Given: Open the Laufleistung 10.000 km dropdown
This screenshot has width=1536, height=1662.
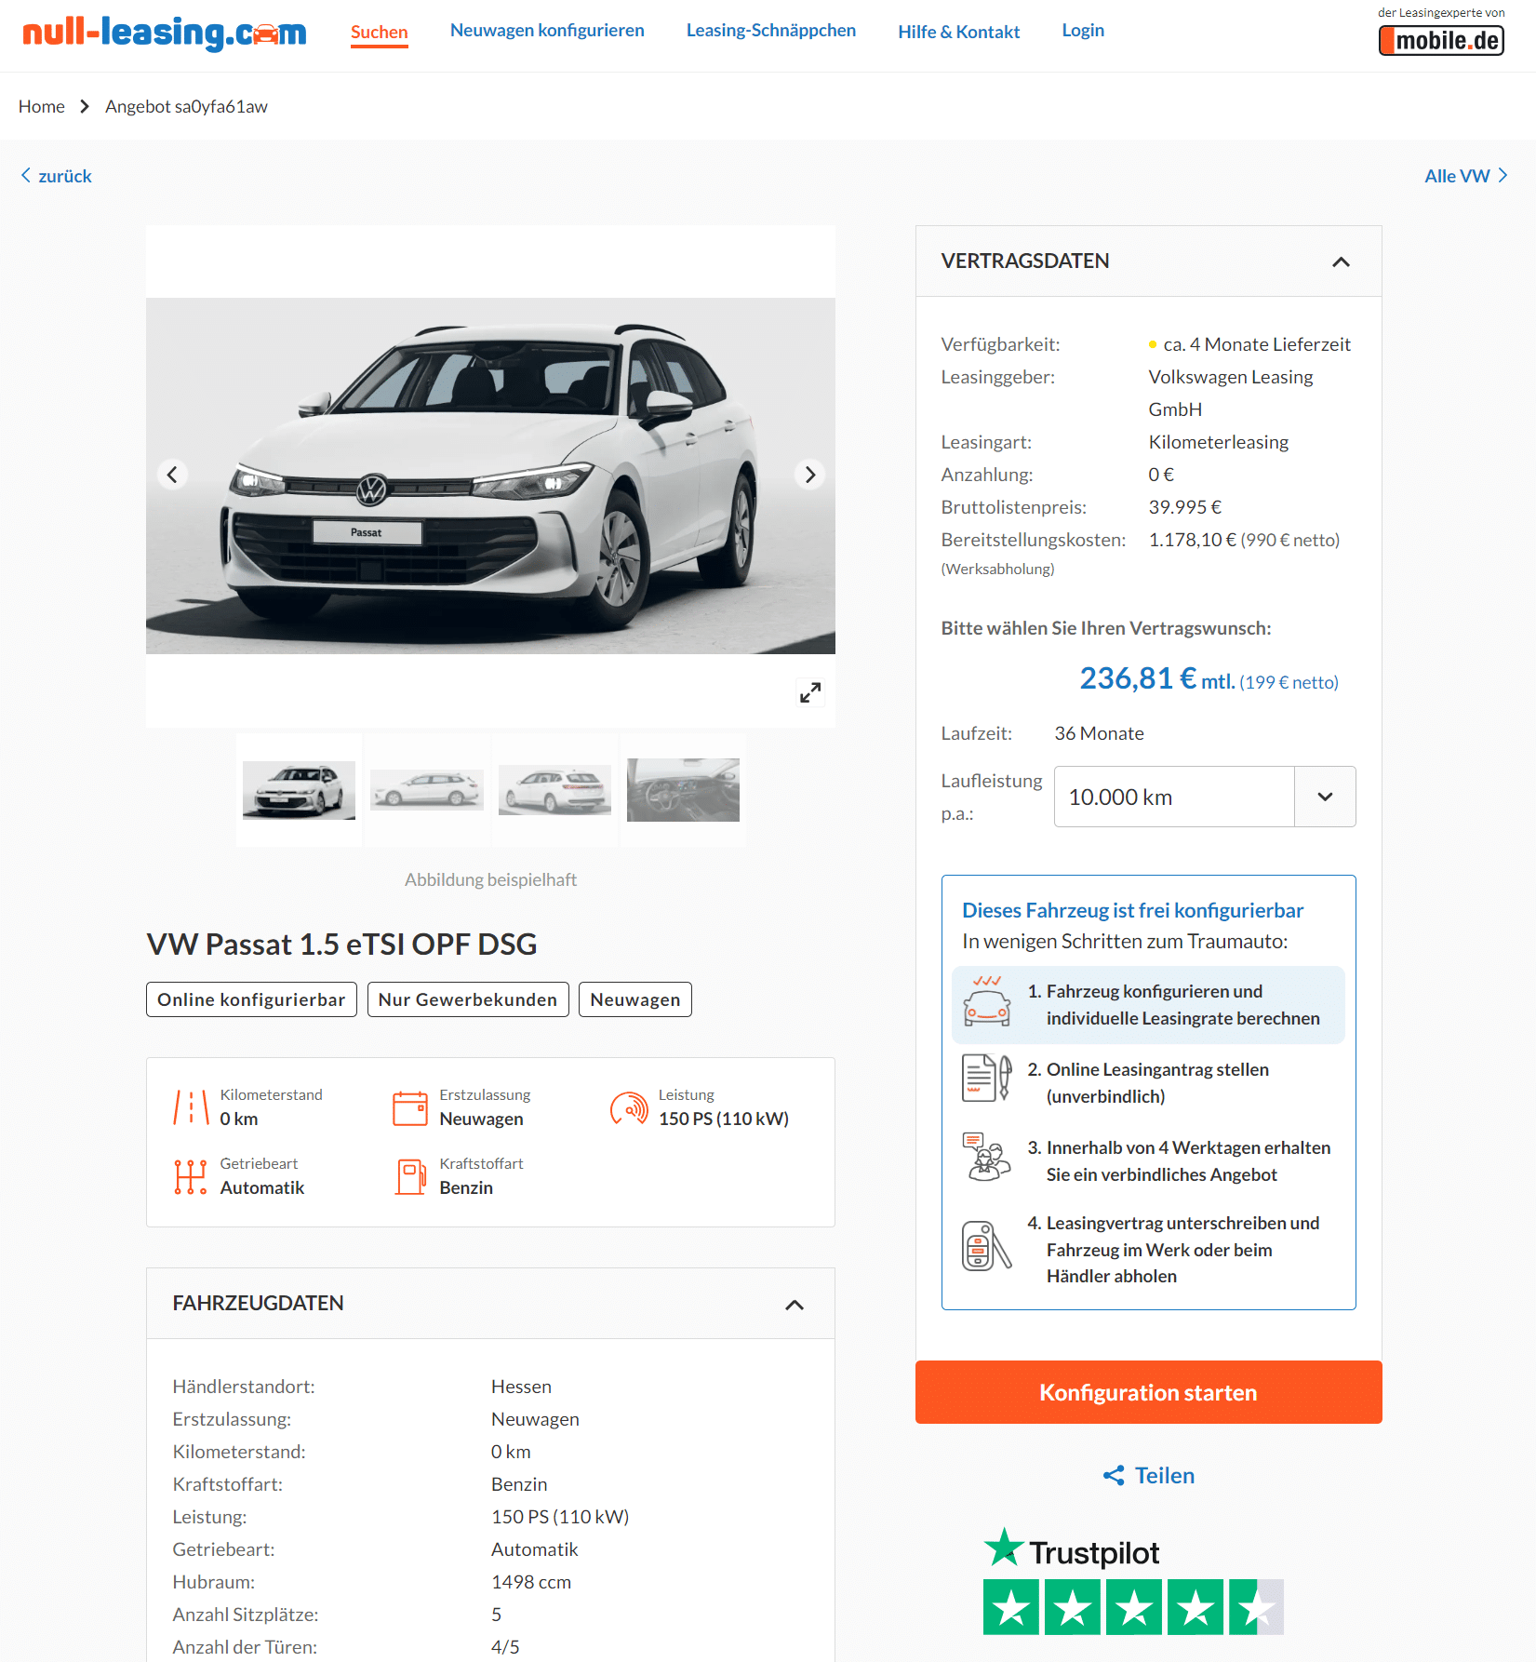Looking at the screenshot, I should [x=1205, y=797].
